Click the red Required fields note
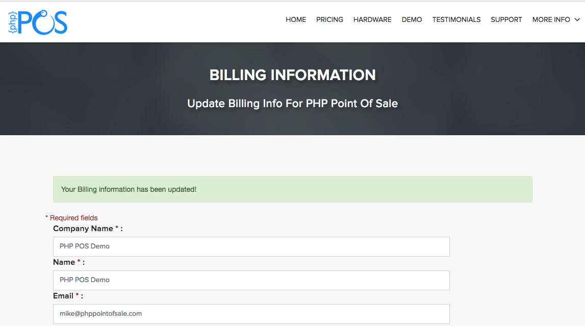Viewport: 585px width, 326px height. point(71,218)
